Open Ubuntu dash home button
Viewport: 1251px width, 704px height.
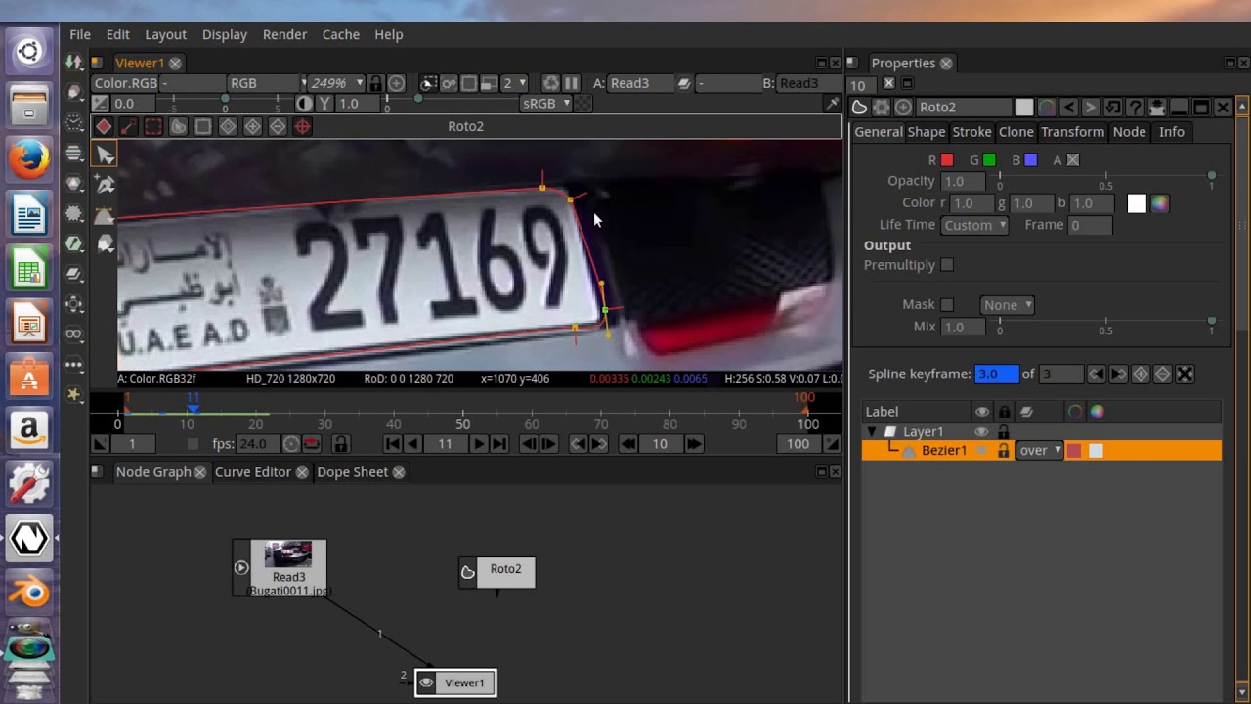click(29, 51)
